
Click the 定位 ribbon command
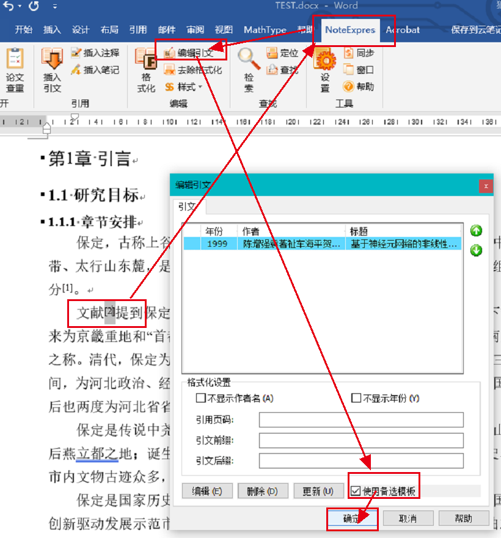(282, 53)
